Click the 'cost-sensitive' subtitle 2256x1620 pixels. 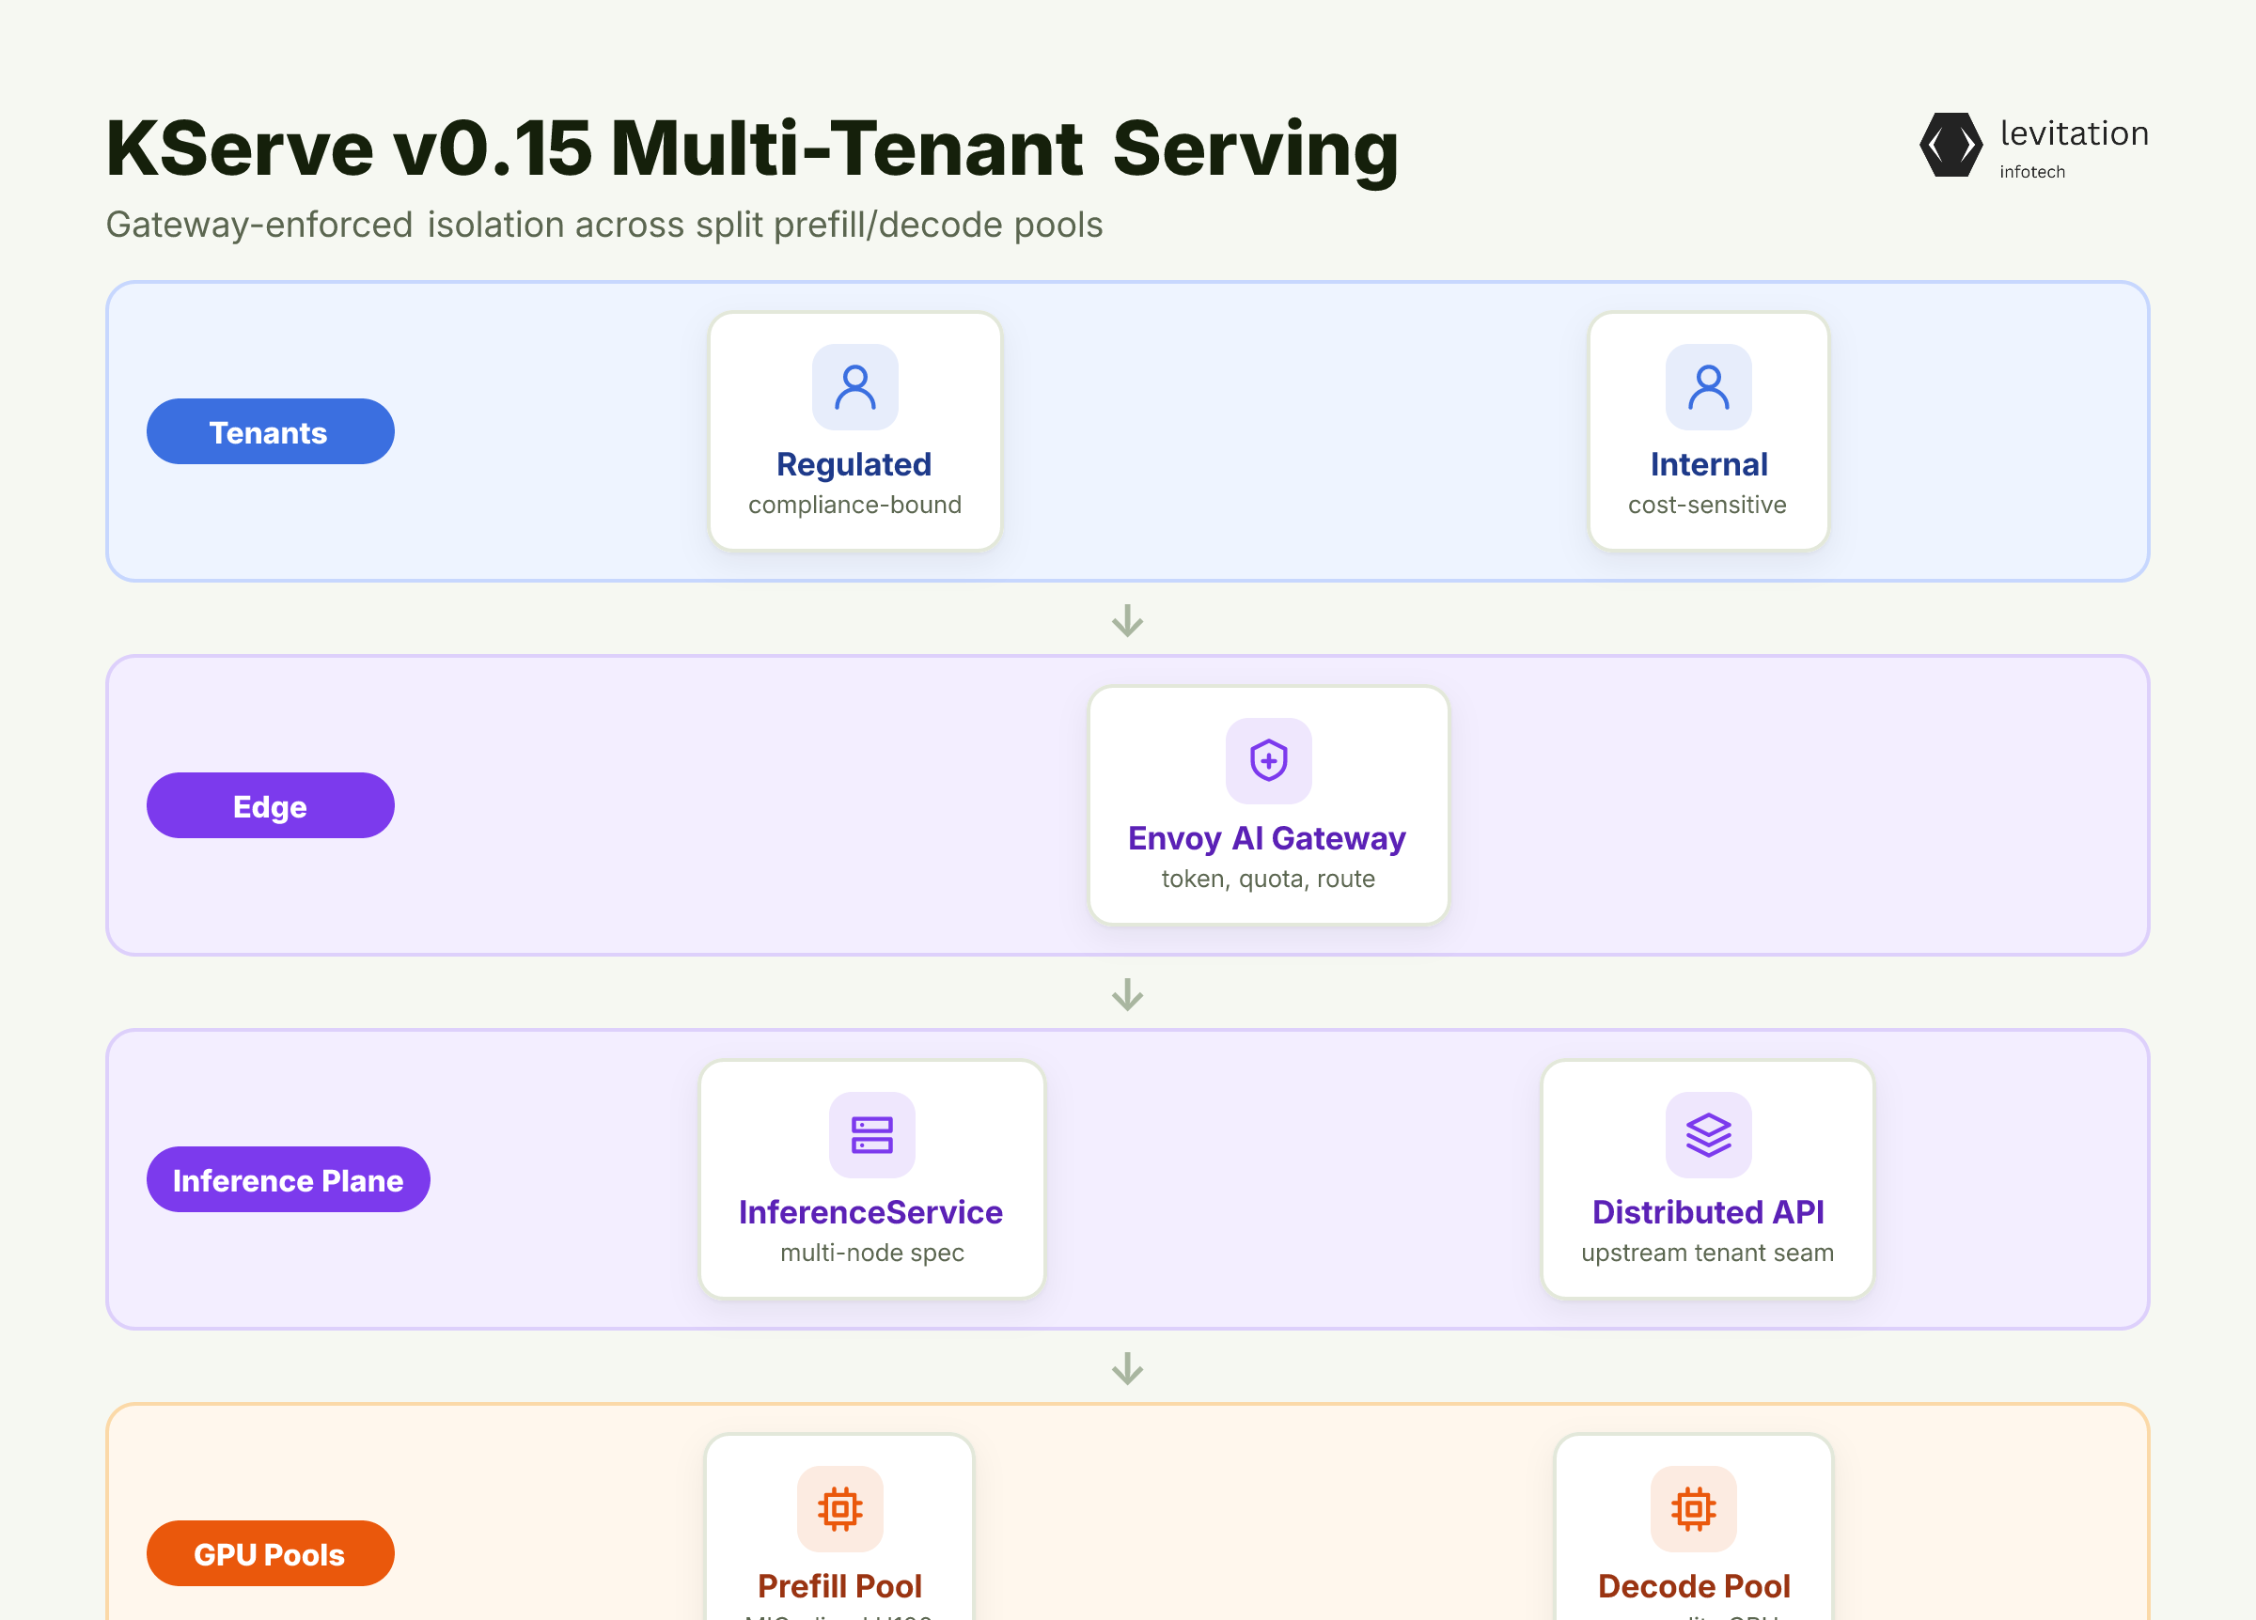pyautogui.click(x=1707, y=506)
